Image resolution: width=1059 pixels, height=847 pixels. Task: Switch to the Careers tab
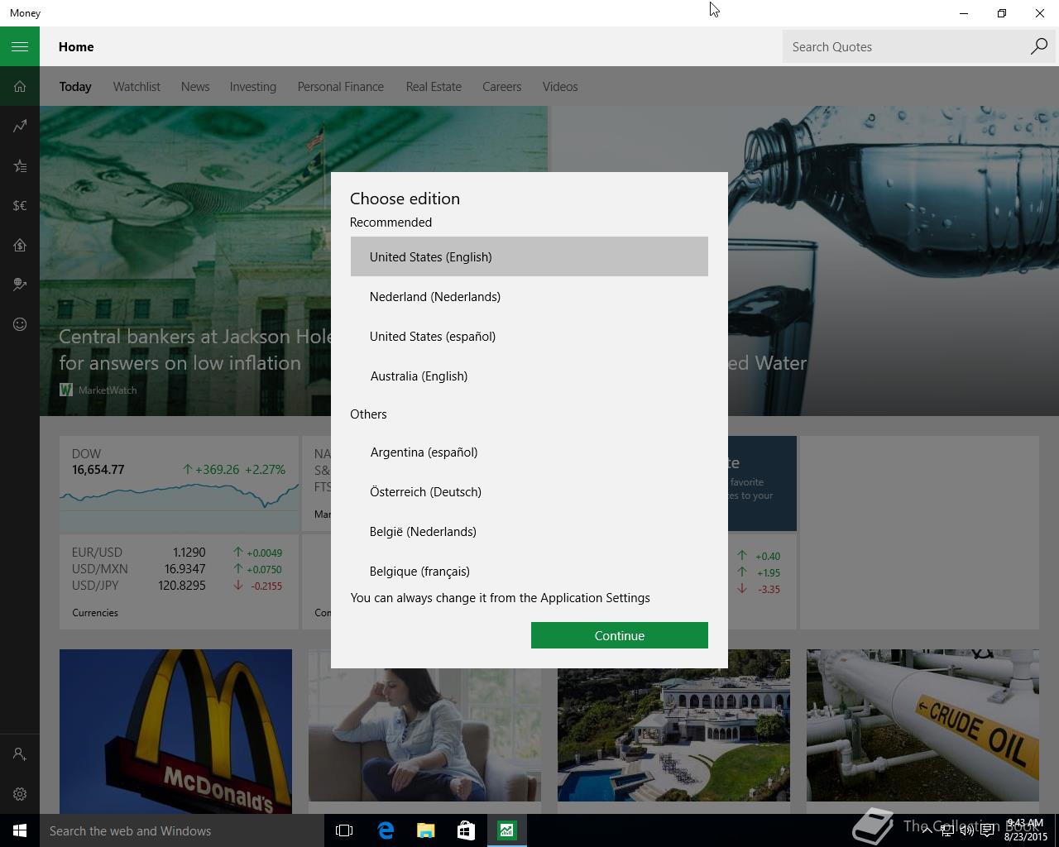502,86
